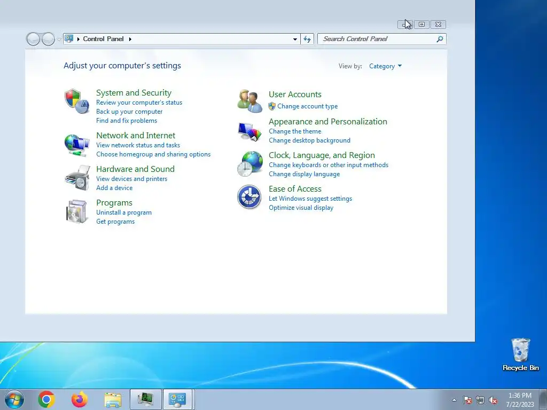
Task: Switch to the monitor app on taskbar
Action: 145,399
